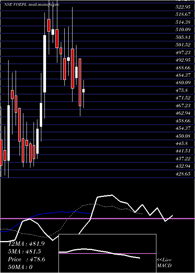Screen dimensions: 195x273
Task: Click the long red candle near 493
Action: click(x=80, y=82)
